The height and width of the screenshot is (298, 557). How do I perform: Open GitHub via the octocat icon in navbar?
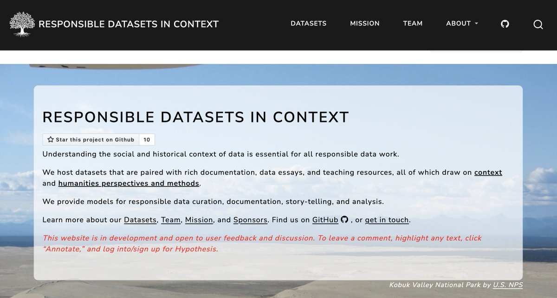505,24
